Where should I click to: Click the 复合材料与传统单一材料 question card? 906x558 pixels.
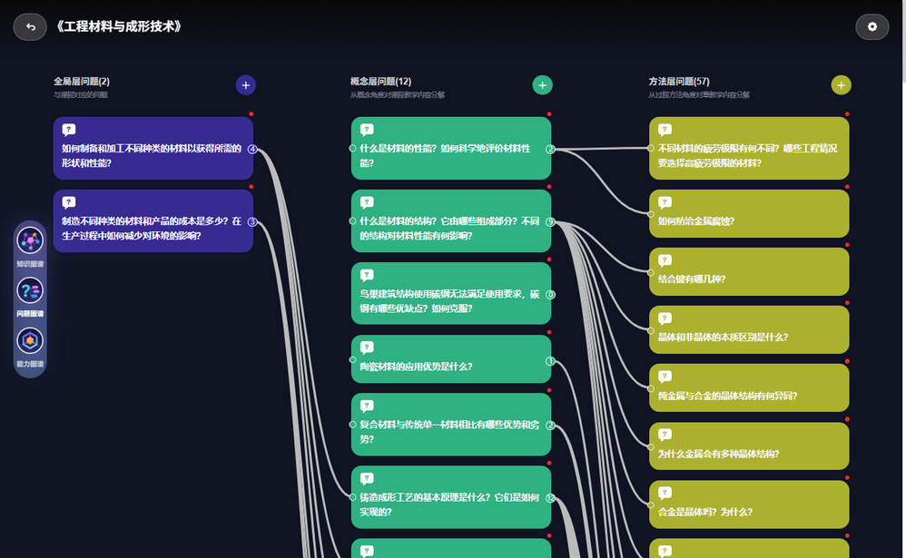click(450, 425)
